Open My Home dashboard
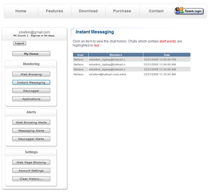 point(31,54)
